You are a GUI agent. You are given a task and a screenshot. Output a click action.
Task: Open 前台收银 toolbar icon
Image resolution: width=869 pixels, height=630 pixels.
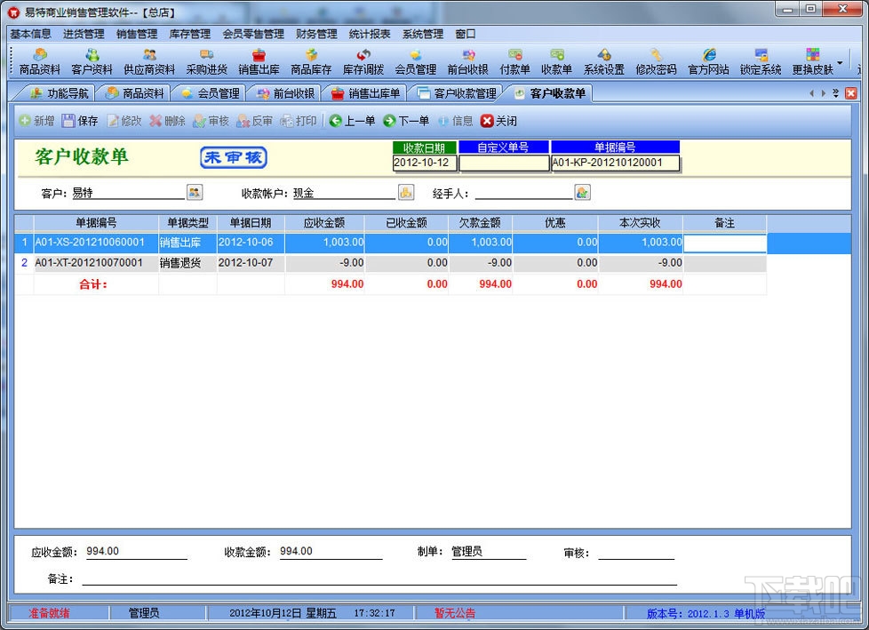467,61
